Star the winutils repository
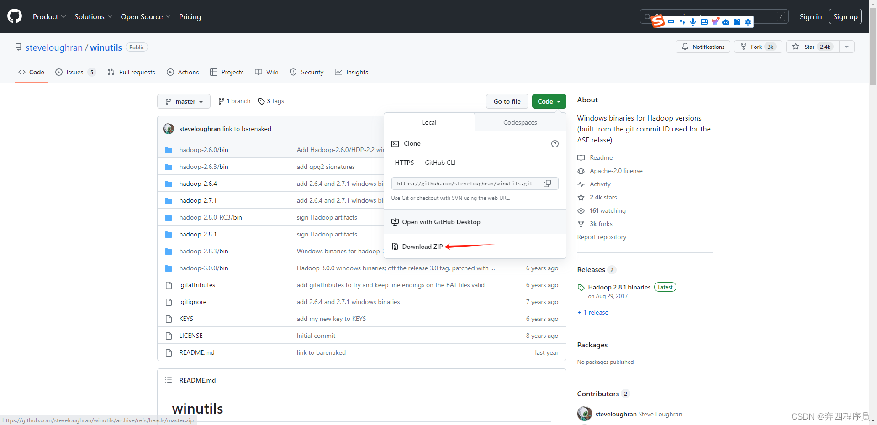 point(813,47)
